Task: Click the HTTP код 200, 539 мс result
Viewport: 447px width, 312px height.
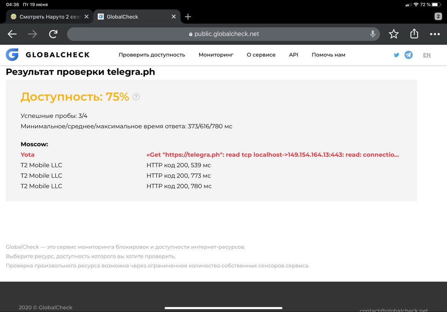Action: pyautogui.click(x=179, y=165)
